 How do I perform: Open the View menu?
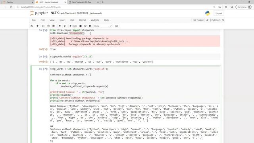click(52, 20)
